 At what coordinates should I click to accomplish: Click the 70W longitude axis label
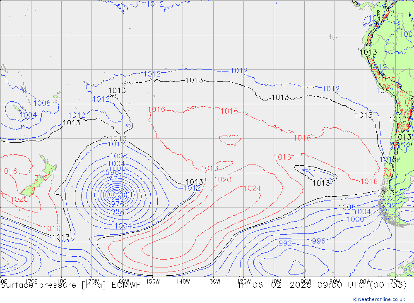(x=395, y=282)
